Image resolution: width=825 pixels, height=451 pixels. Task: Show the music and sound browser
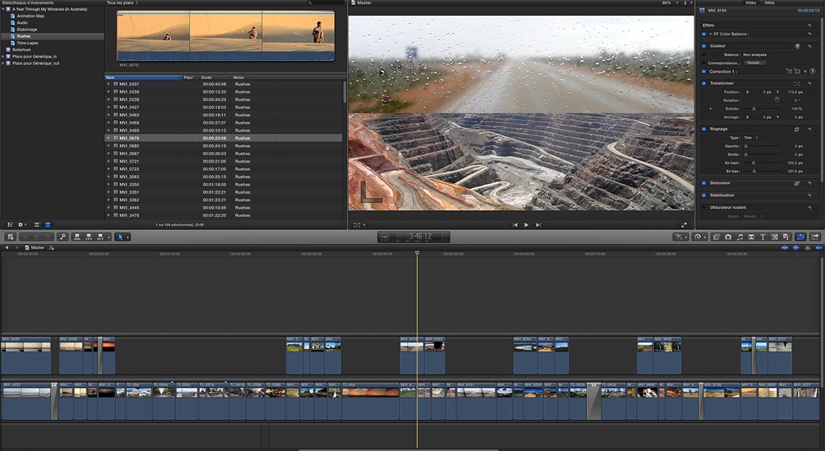(x=740, y=237)
